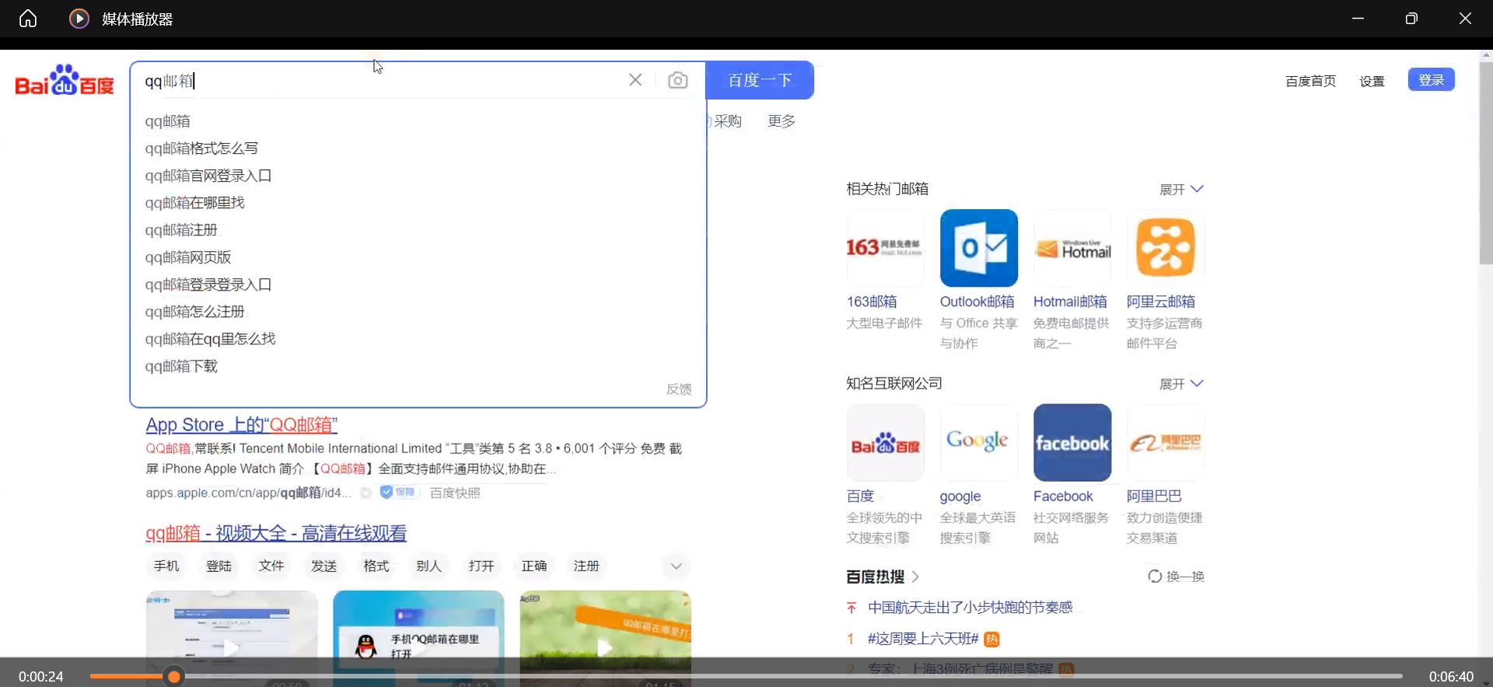Image resolution: width=1493 pixels, height=687 pixels.
Task: Select suggestion qq邮箱注册
Action: pos(181,230)
